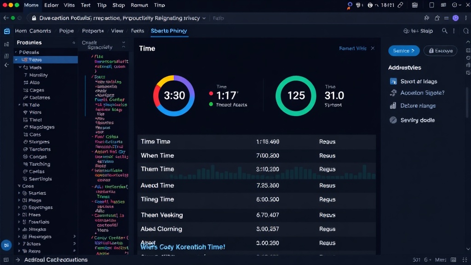Open the Shap menu
Viewport: 471px width, 265px height.
click(118, 5)
